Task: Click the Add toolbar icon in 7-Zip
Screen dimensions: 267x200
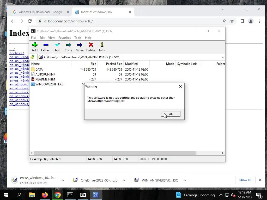Action: 35,47
